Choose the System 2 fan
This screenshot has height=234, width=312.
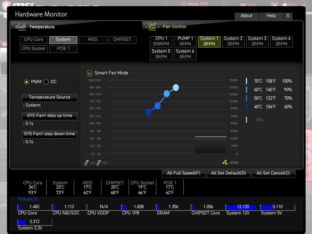(x=233, y=41)
